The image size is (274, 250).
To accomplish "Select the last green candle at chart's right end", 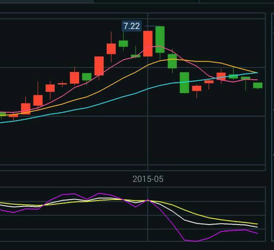I will (x=258, y=85).
